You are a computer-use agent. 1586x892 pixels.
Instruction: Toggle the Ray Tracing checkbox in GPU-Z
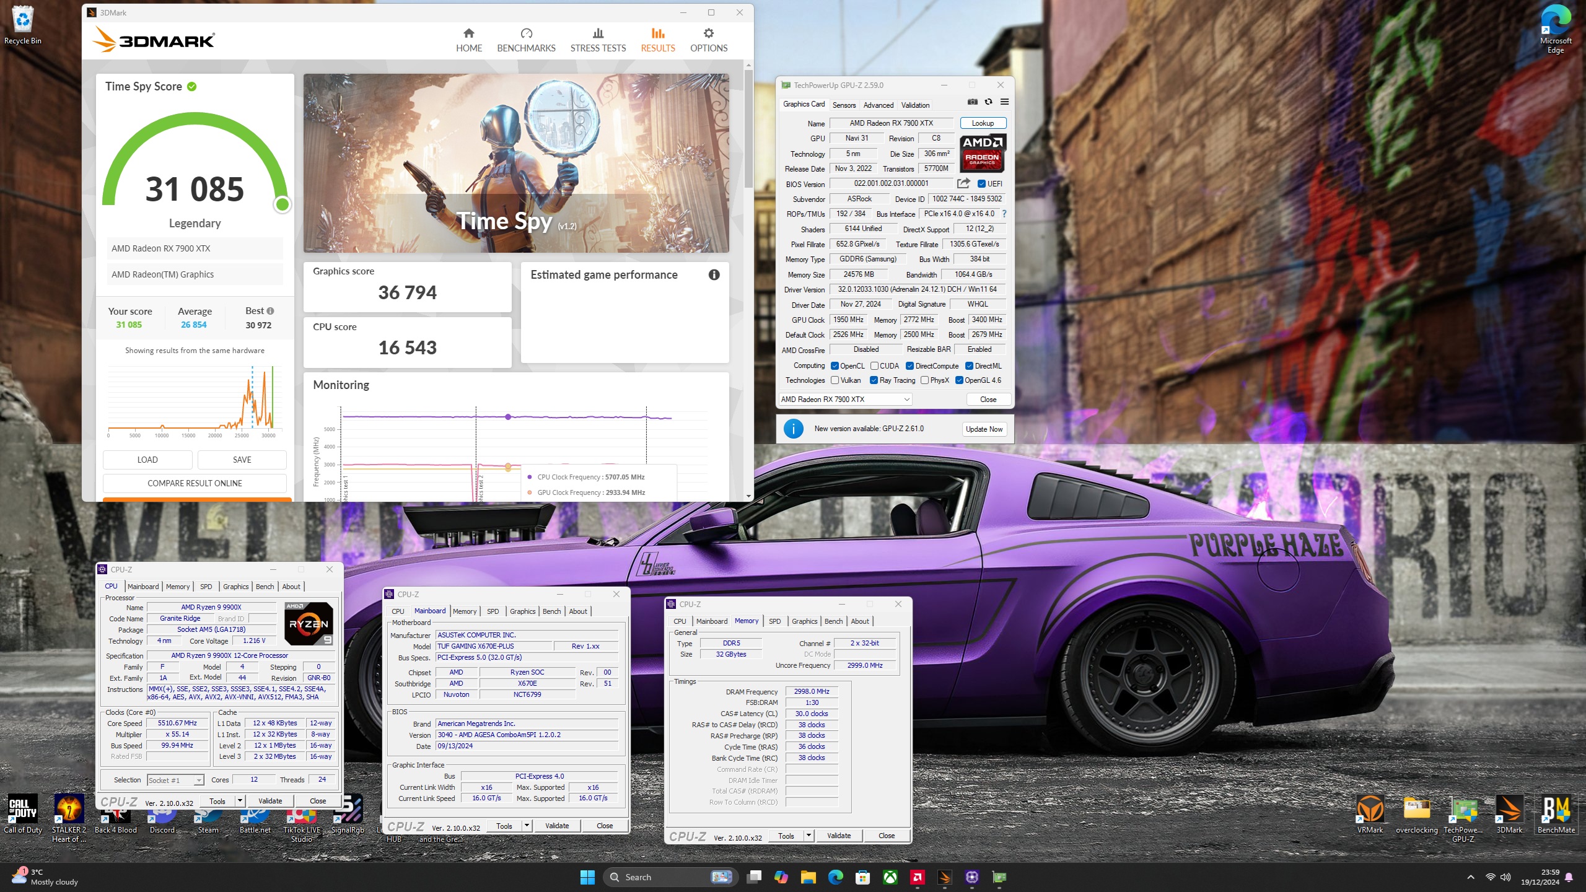pyautogui.click(x=874, y=380)
